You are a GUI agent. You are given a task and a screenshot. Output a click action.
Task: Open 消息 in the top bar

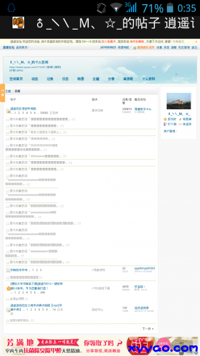(167, 47)
